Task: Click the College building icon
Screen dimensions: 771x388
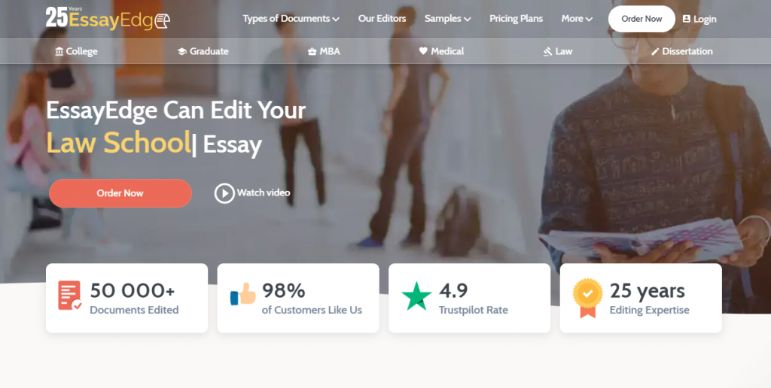Action: click(59, 52)
